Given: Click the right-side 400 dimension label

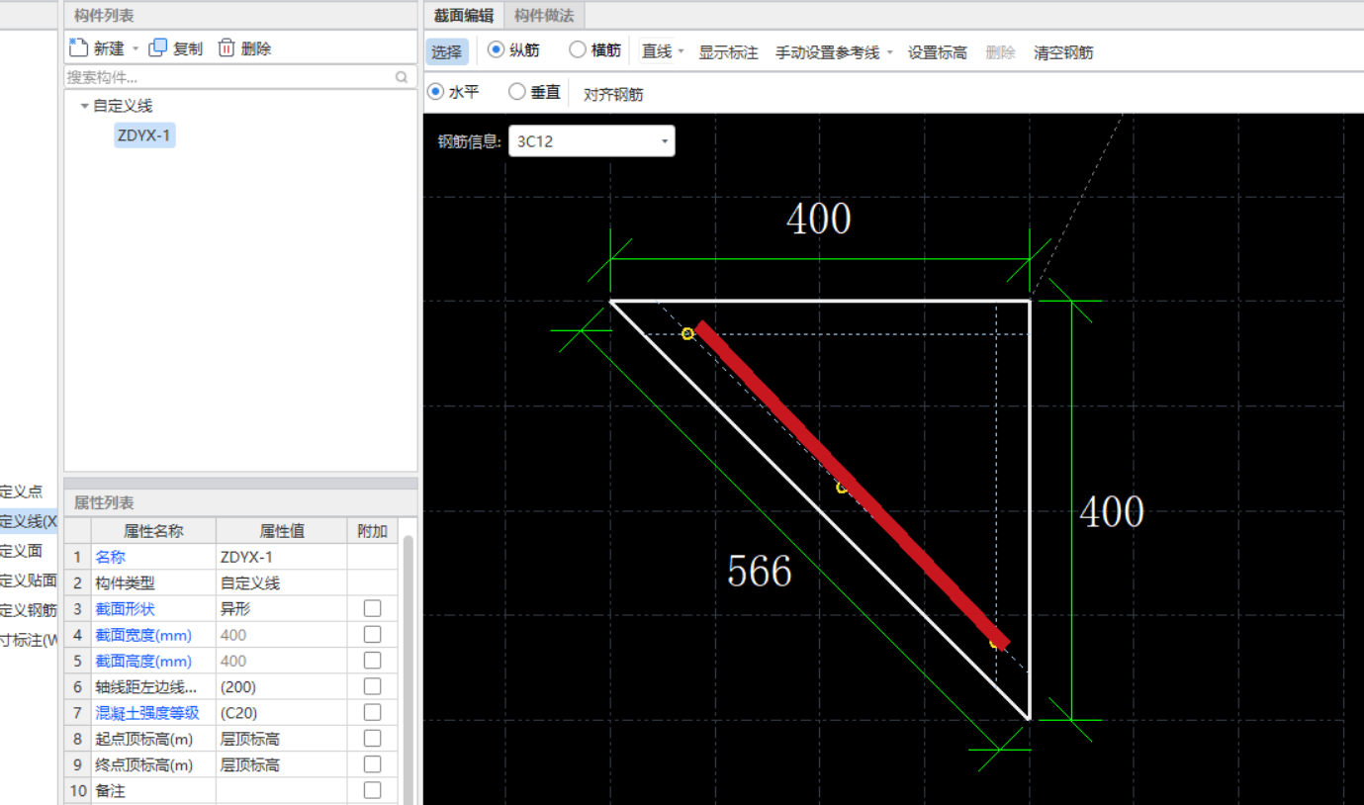Looking at the screenshot, I should 1112,512.
